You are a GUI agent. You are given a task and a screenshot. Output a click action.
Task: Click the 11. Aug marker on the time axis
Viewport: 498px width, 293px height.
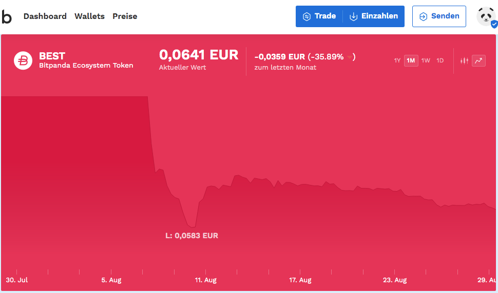205,280
